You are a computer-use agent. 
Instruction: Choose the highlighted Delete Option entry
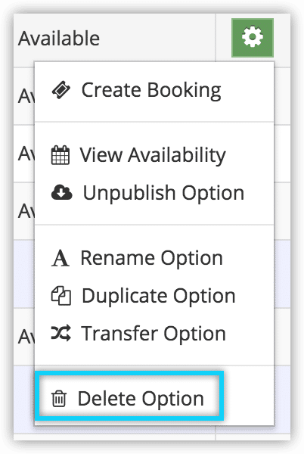(x=129, y=396)
